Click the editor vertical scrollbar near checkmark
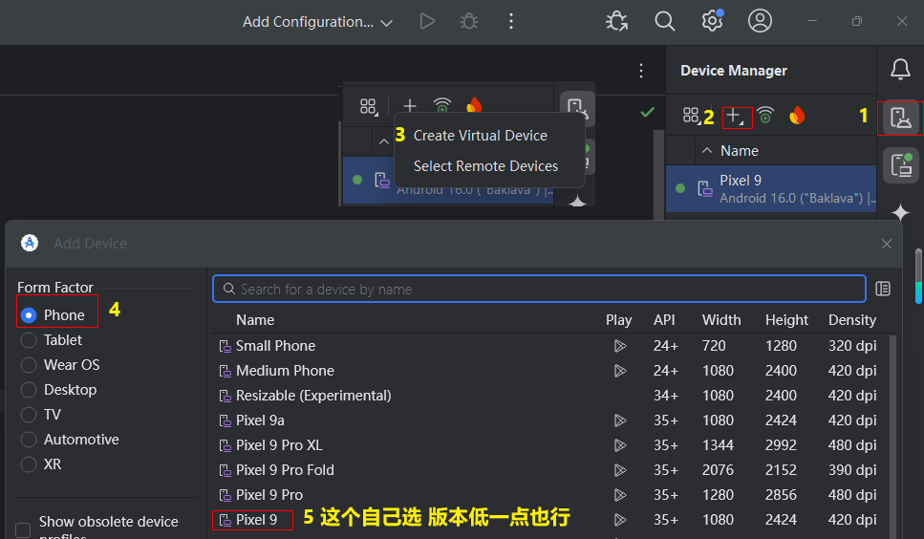Viewport: 924px width, 539px height. [658, 174]
